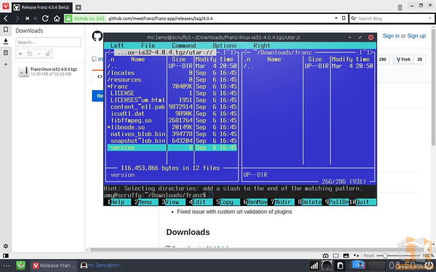Open the closed tabs trash can
Screen dimensions: 436x272
click(x=400, y=8)
